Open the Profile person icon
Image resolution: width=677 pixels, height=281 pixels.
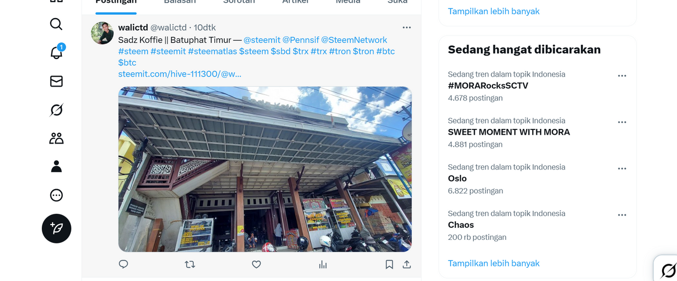[56, 167]
